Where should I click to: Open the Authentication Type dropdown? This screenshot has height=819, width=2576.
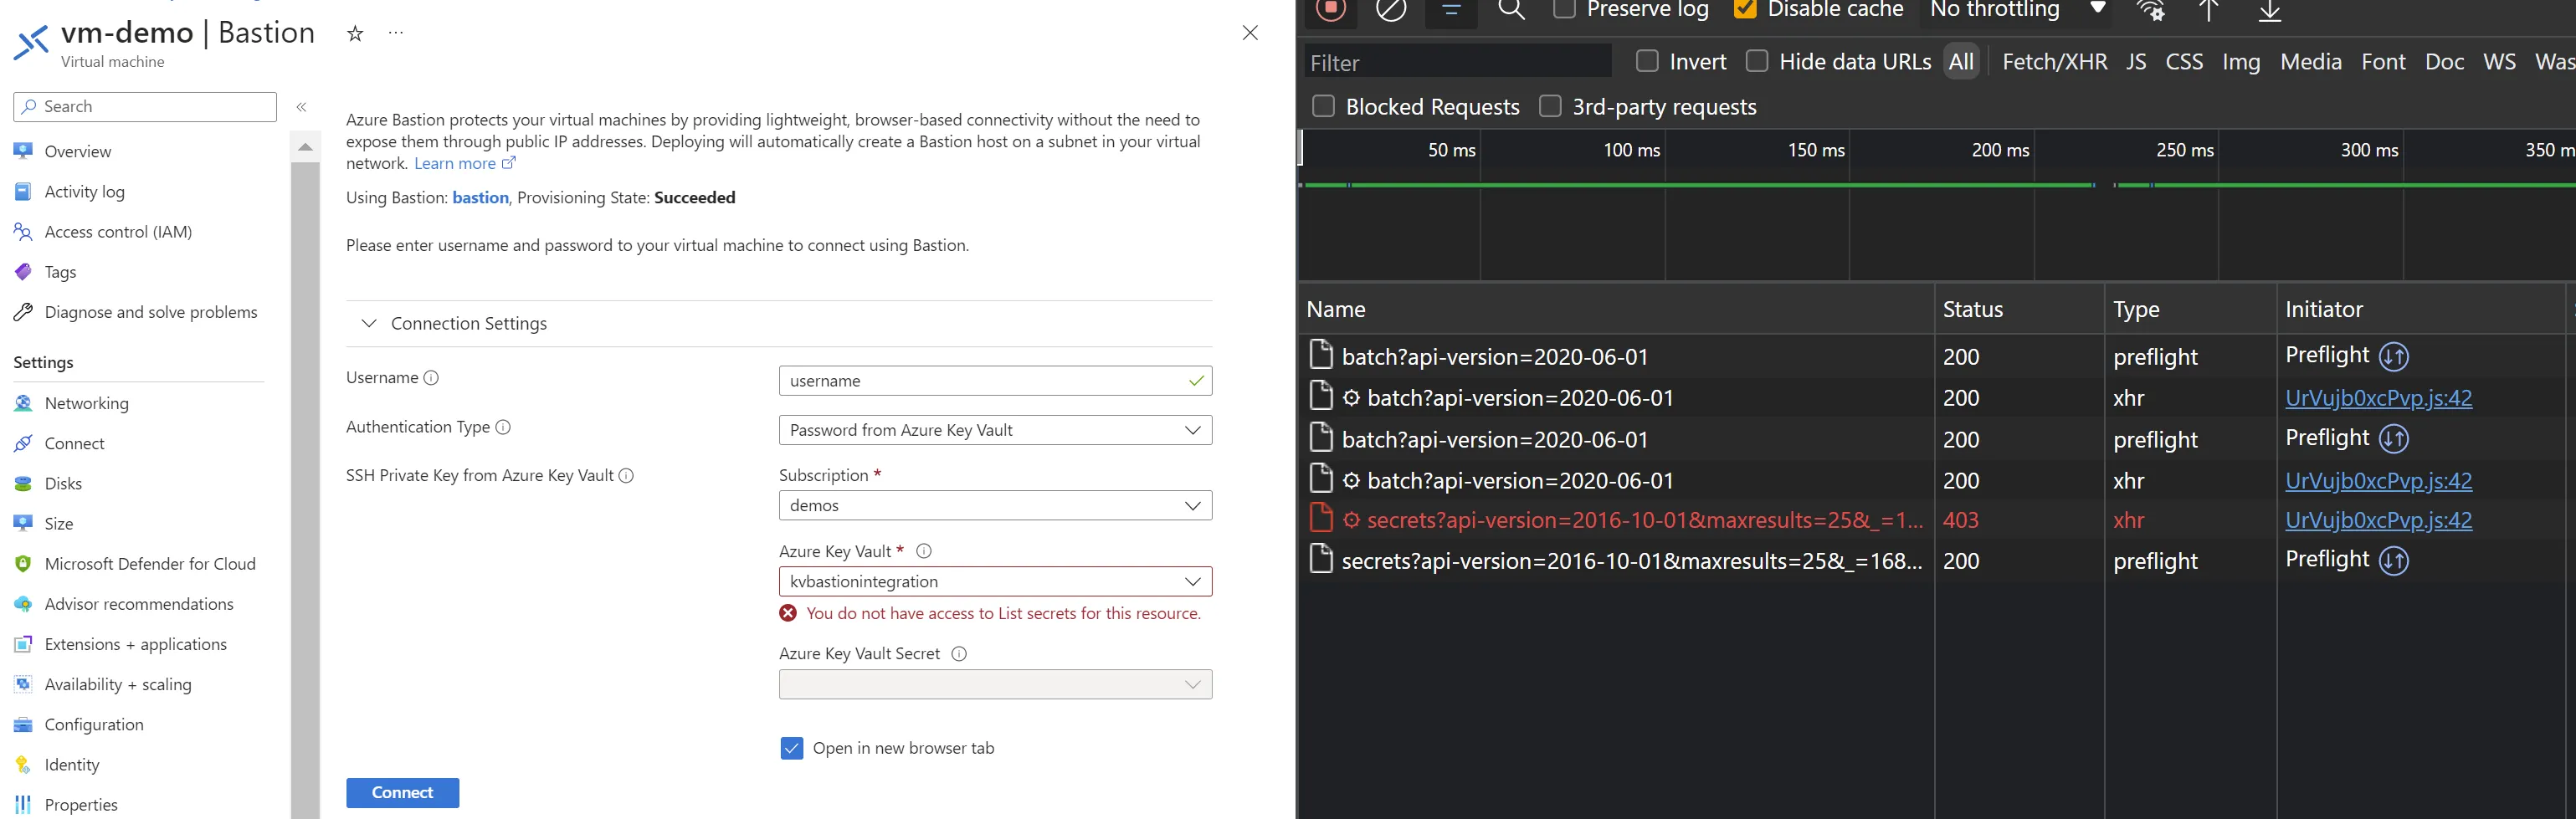pos(995,430)
